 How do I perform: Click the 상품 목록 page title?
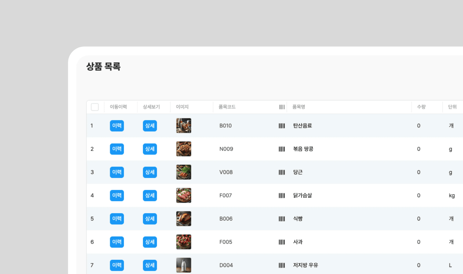point(103,66)
